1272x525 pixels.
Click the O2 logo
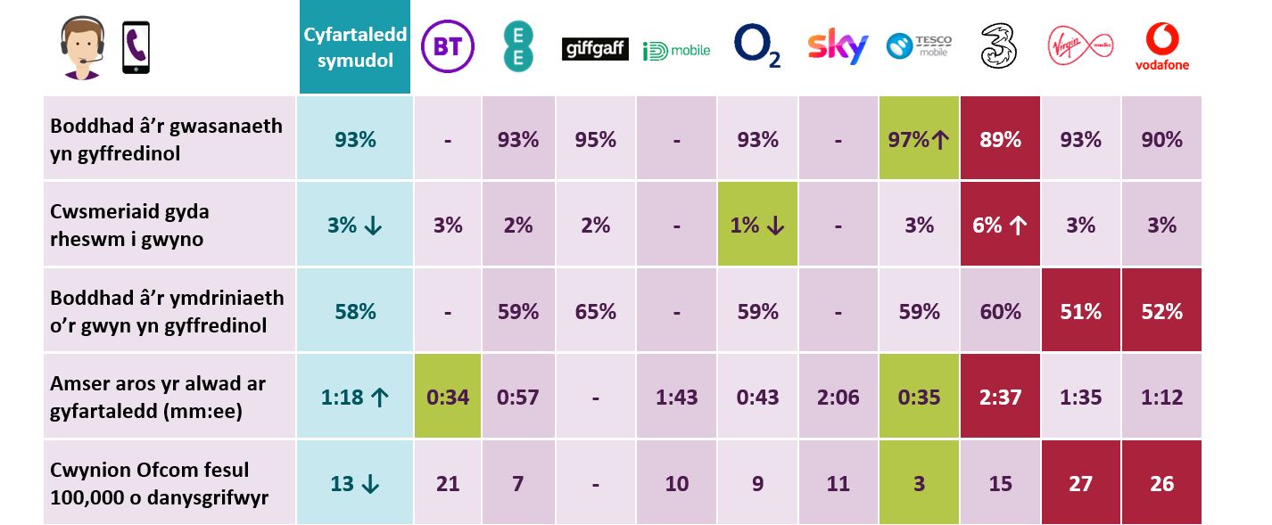757,46
